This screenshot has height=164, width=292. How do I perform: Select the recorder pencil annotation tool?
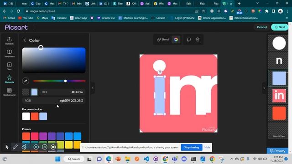(x=15, y=147)
